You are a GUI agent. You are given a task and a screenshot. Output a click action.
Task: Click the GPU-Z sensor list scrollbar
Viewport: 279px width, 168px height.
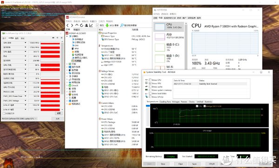coord(62,68)
